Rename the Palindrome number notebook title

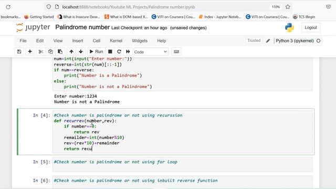82,27
